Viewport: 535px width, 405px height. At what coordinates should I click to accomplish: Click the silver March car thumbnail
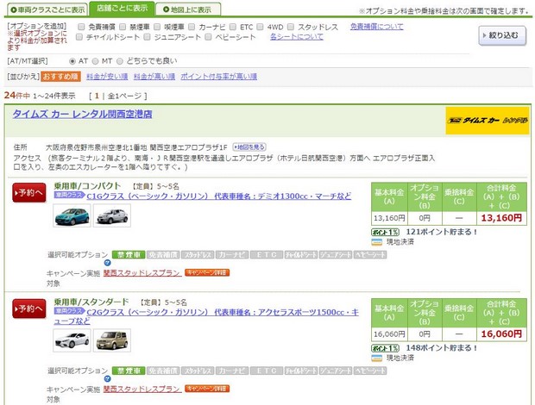coord(112,215)
